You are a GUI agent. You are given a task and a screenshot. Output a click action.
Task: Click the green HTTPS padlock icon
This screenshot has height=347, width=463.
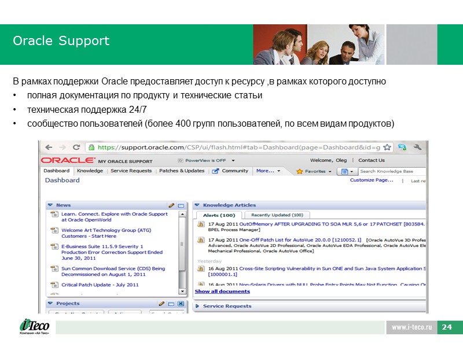tap(91, 147)
